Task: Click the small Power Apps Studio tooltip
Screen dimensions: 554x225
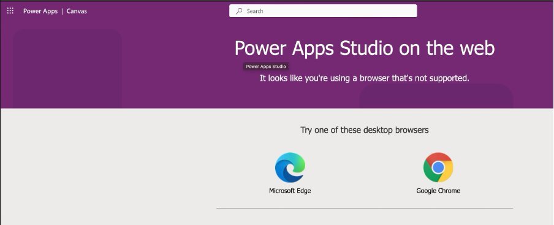Action: click(266, 66)
